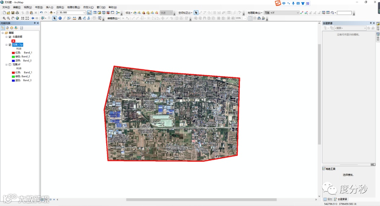
Task: Select the 范围_Clip layer name
Action: [x=18, y=45]
